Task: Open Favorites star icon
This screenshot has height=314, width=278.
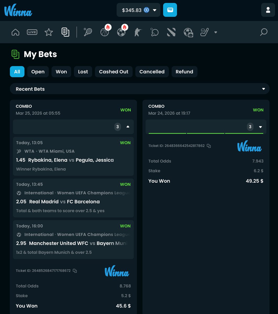Action: 49,32
